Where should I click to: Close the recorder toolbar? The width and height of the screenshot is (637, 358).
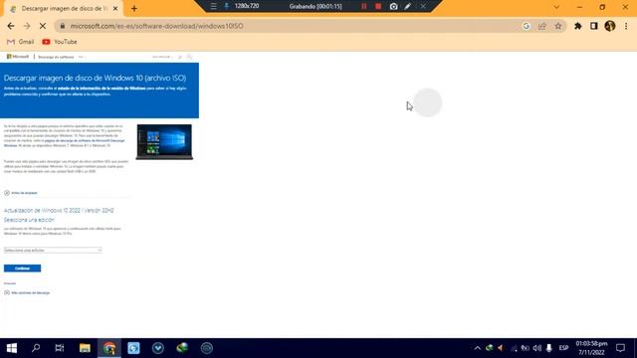[x=423, y=6]
